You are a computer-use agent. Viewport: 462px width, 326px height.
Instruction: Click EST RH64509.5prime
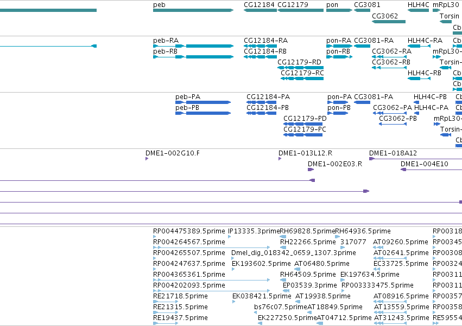click(x=283, y=280)
